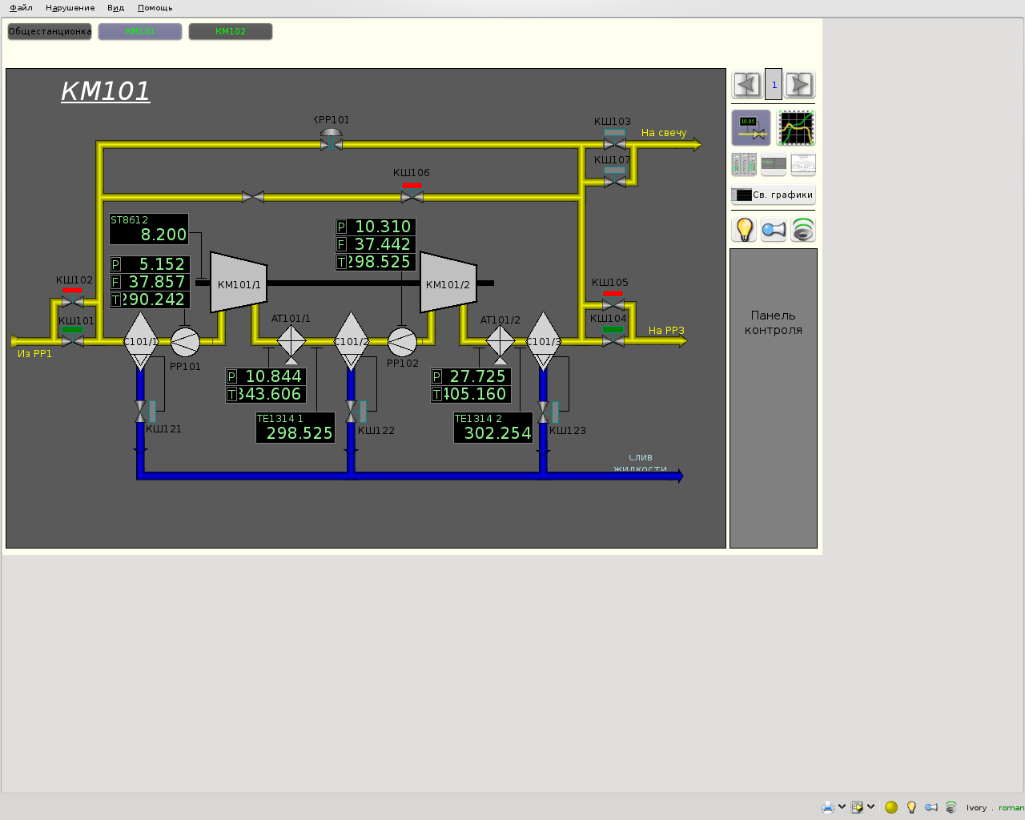
Task: Click the horn alarm icon in side panel
Action: 774,230
